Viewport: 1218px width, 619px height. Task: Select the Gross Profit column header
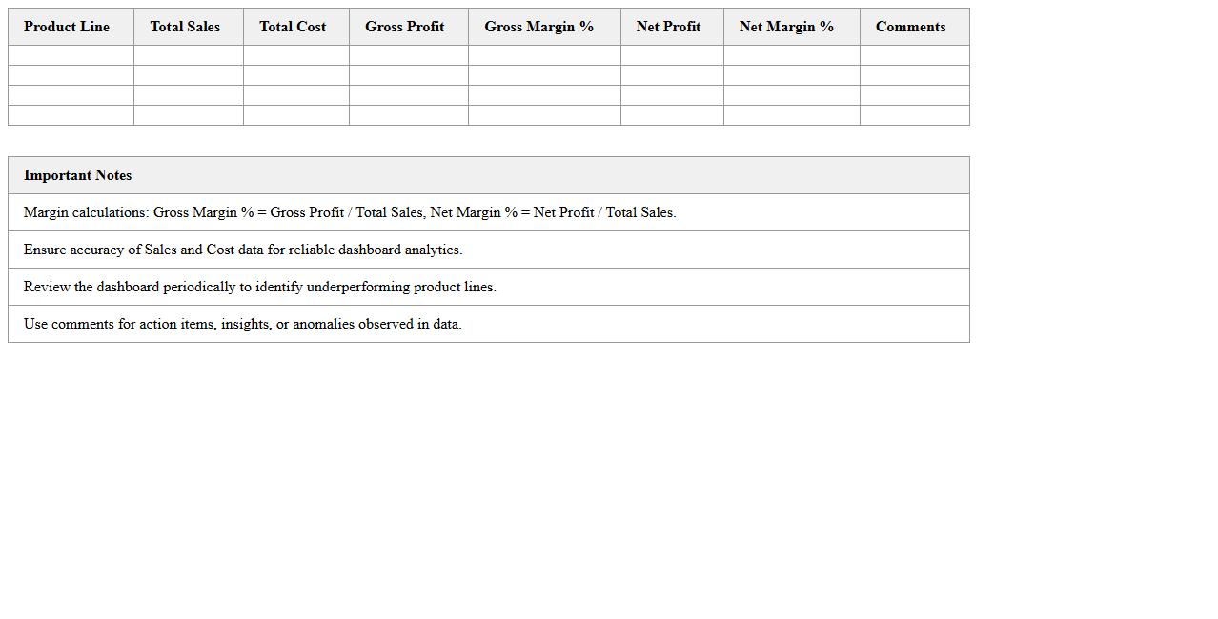(404, 27)
